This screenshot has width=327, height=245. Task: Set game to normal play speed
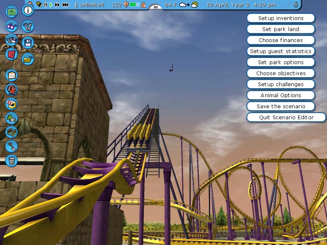coord(51,4)
